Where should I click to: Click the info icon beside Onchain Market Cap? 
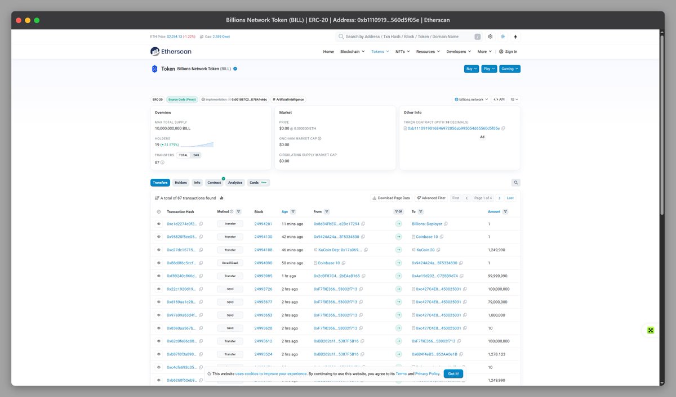[x=319, y=138]
